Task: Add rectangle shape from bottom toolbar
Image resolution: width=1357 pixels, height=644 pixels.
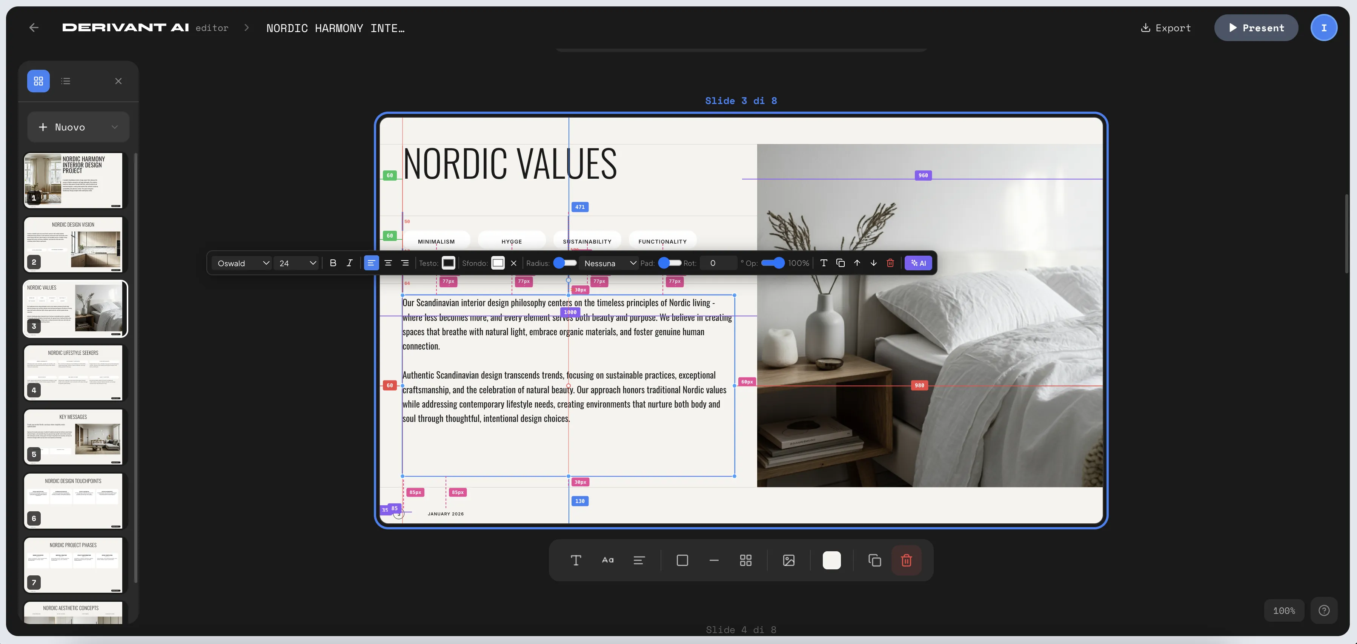Action: (x=682, y=560)
